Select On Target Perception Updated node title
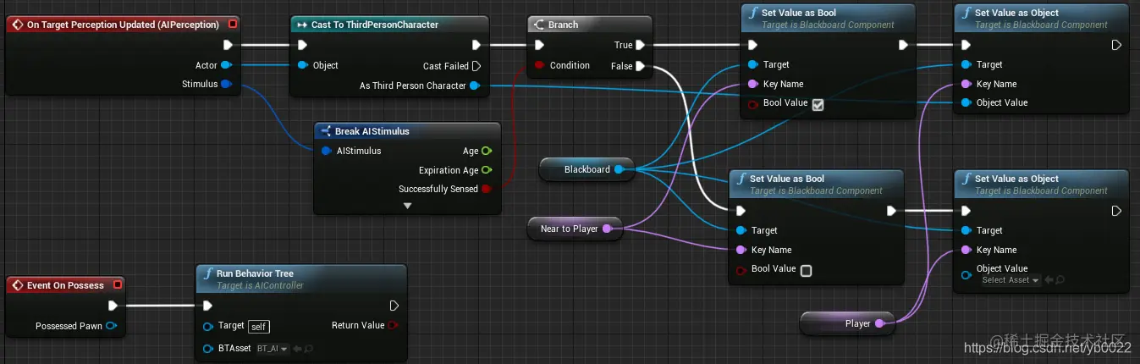The height and width of the screenshot is (364, 1140). 123,25
